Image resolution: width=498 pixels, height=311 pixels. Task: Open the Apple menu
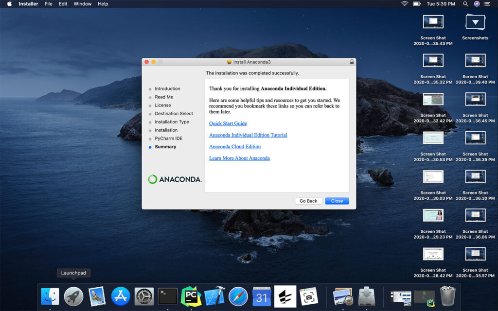coord(9,4)
